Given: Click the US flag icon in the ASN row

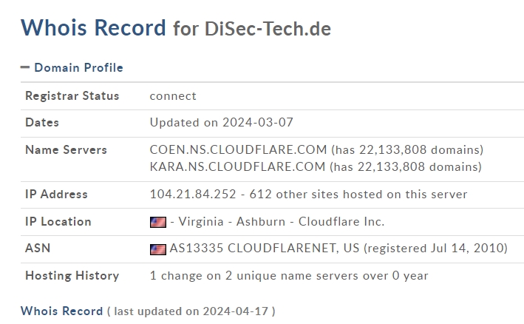Looking at the screenshot, I should (x=158, y=249).
